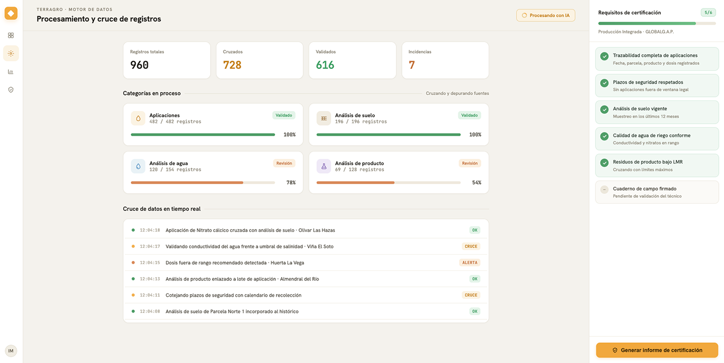724x363 pixels.
Task: Open the IM user avatar
Action: tap(11, 351)
